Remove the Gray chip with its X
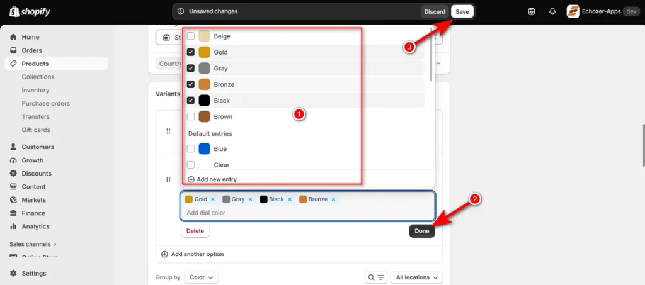This screenshot has width=645, height=285. point(250,199)
